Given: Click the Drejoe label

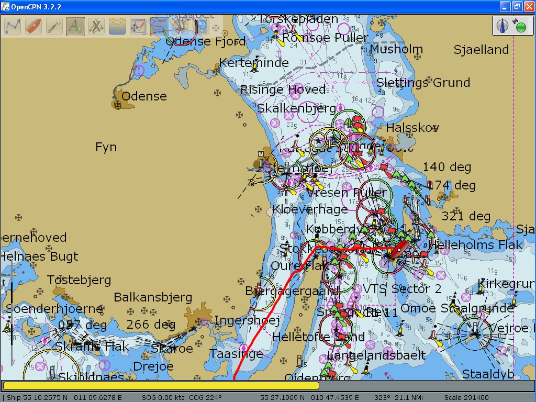Looking at the screenshot, I should tap(153, 367).
